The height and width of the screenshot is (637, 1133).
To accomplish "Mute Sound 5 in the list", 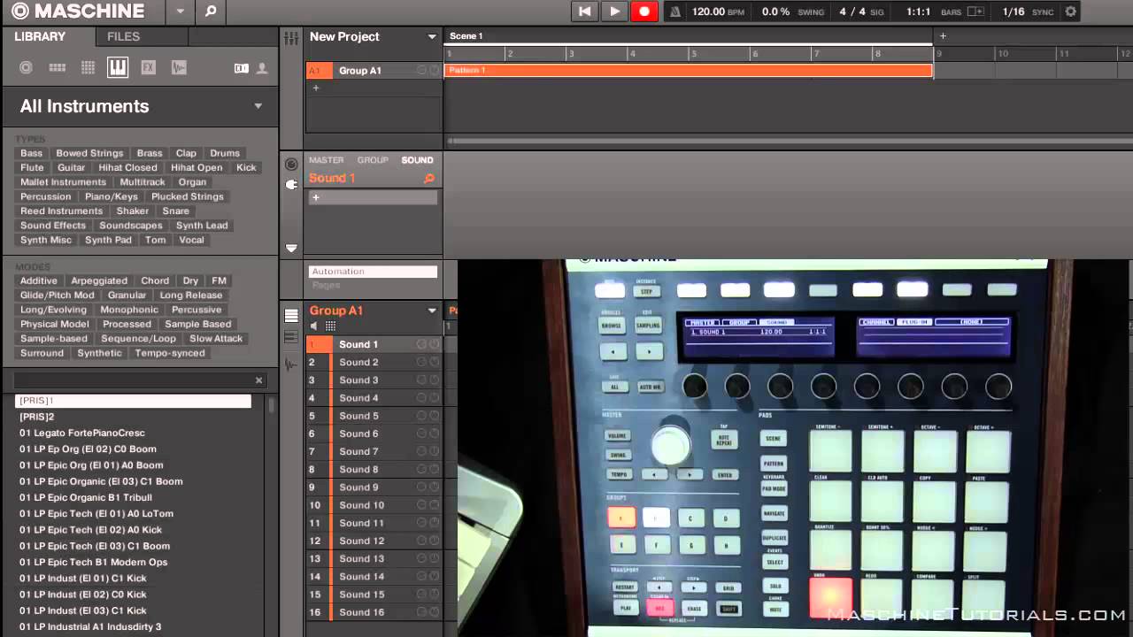I will (x=435, y=416).
